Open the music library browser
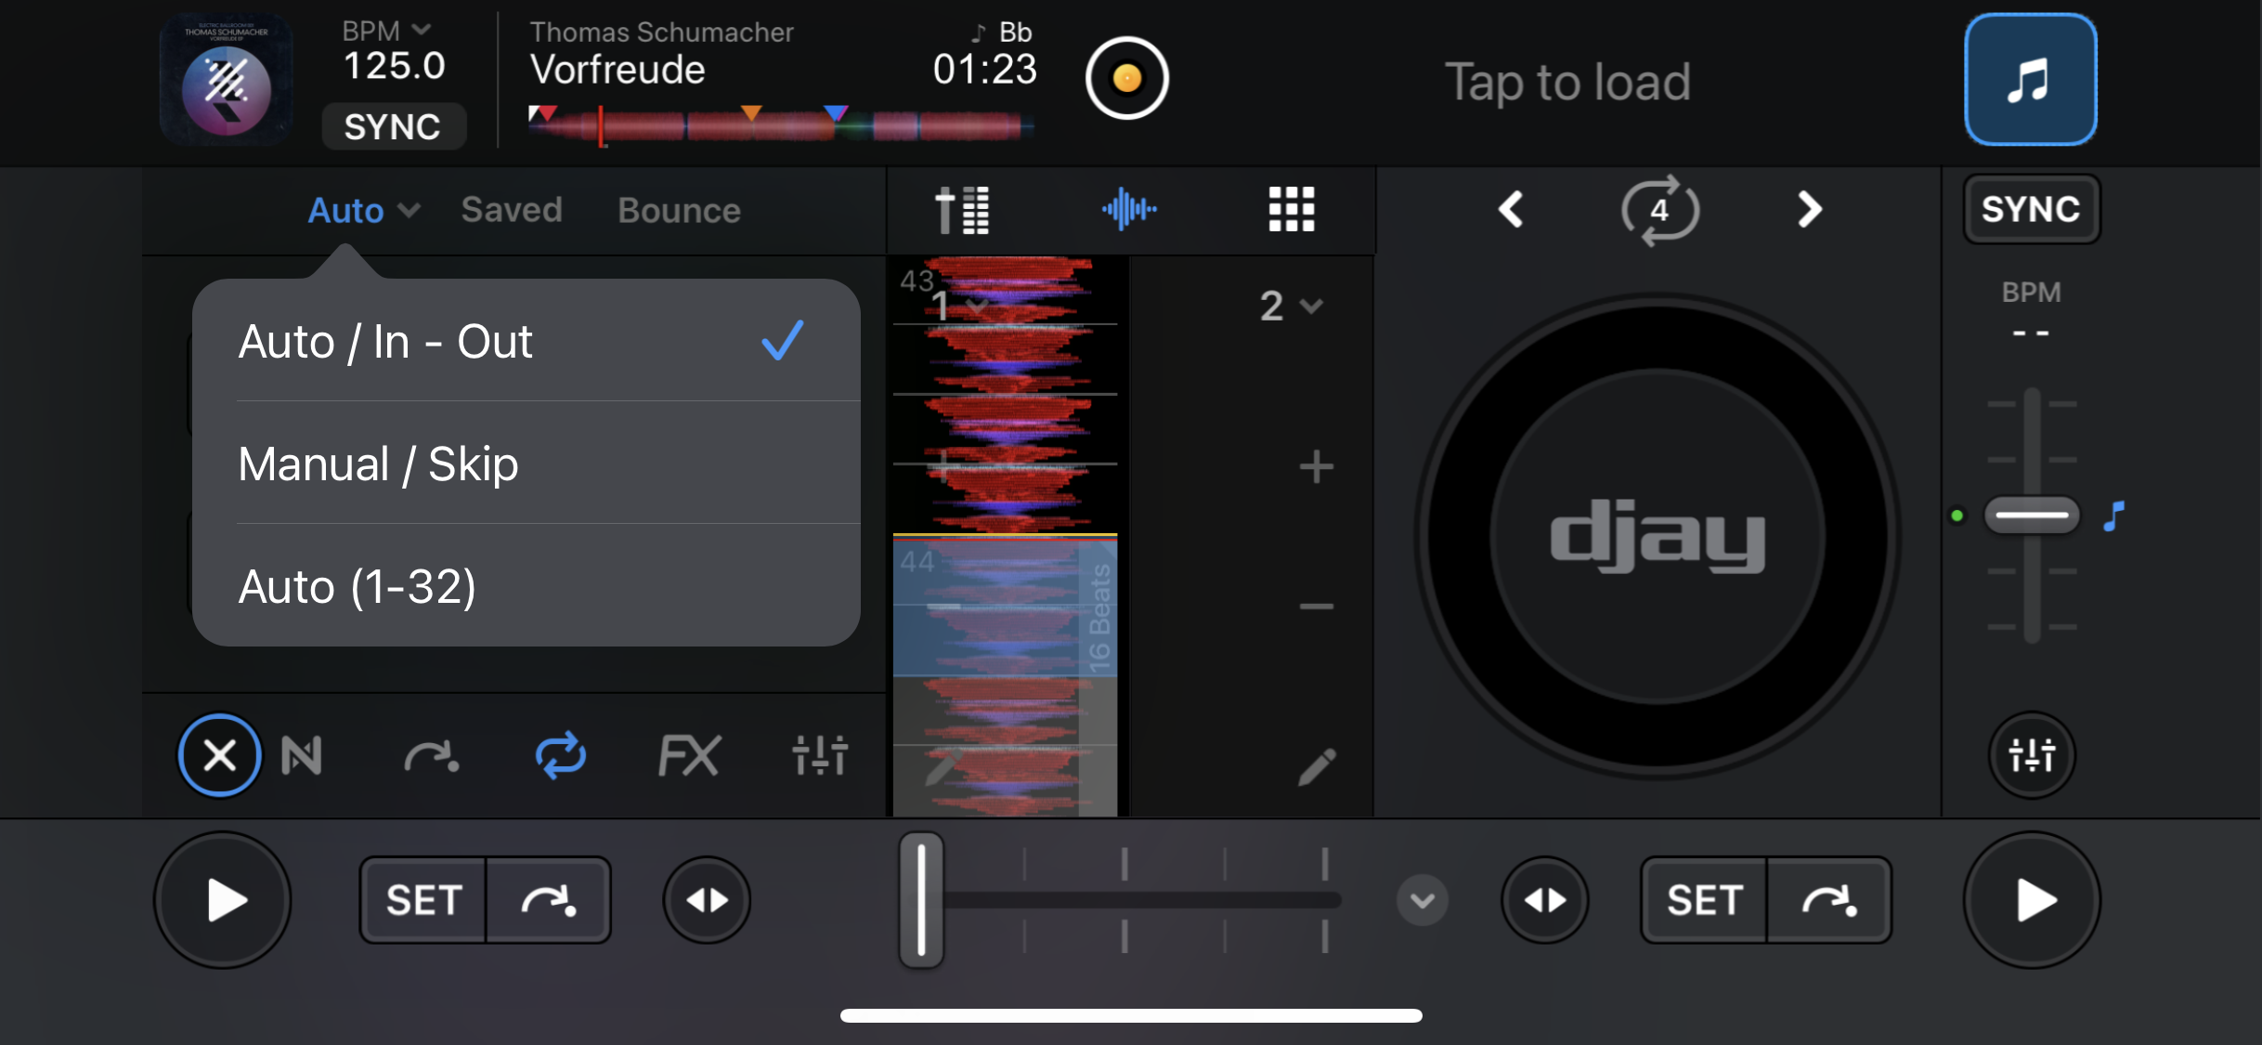The width and height of the screenshot is (2262, 1045). pos(2030,80)
